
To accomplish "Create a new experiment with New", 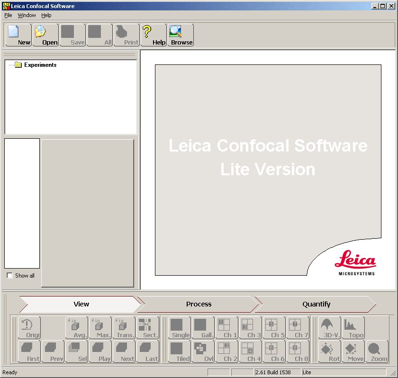I will pyautogui.click(x=19, y=35).
